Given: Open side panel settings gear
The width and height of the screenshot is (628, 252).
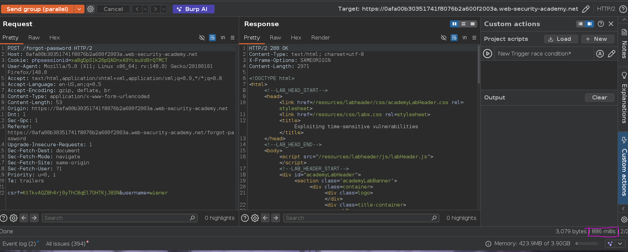Looking at the screenshot, I should tap(624, 220).
